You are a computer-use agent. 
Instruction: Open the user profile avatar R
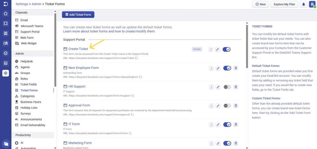[312, 4]
